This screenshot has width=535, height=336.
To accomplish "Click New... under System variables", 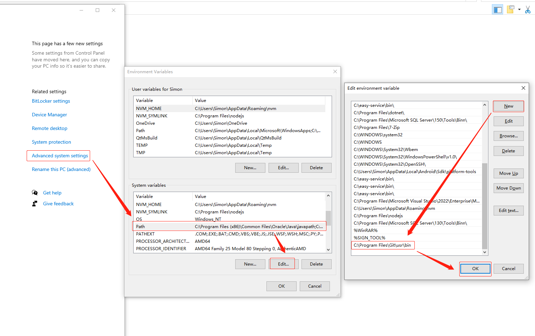I will click(250, 264).
